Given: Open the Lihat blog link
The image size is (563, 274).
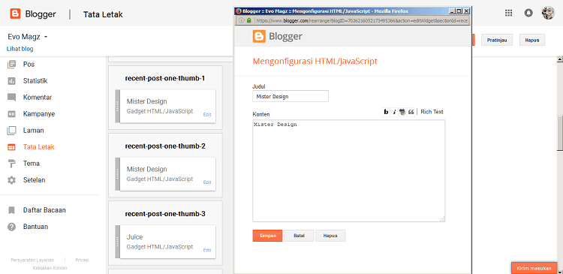Looking at the screenshot, I should click(20, 49).
